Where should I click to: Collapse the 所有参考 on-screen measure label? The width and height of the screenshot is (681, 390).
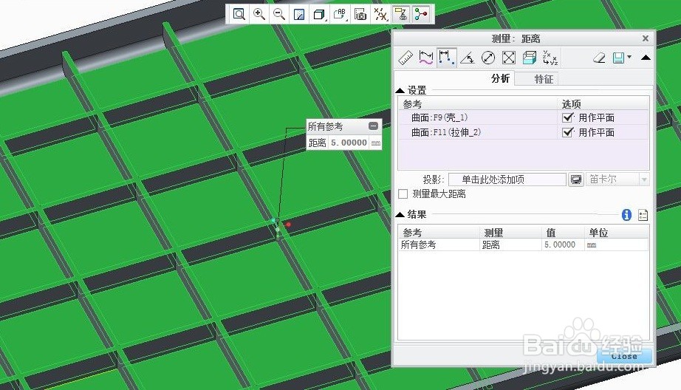[x=373, y=126]
